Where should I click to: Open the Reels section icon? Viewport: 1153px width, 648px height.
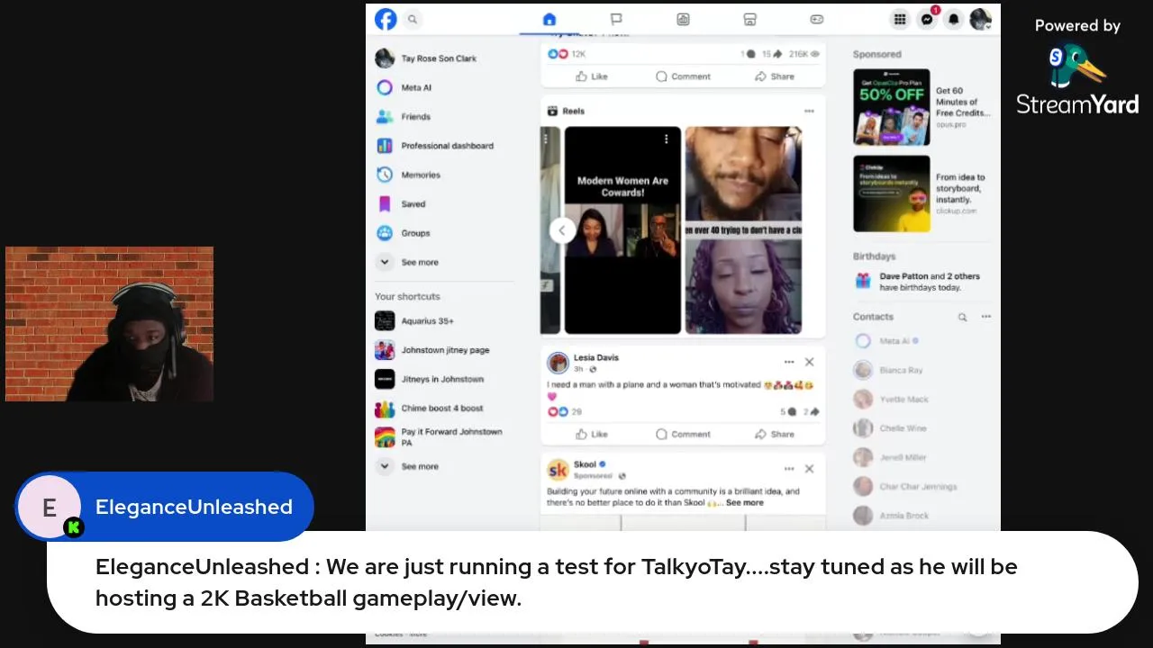[x=552, y=112]
